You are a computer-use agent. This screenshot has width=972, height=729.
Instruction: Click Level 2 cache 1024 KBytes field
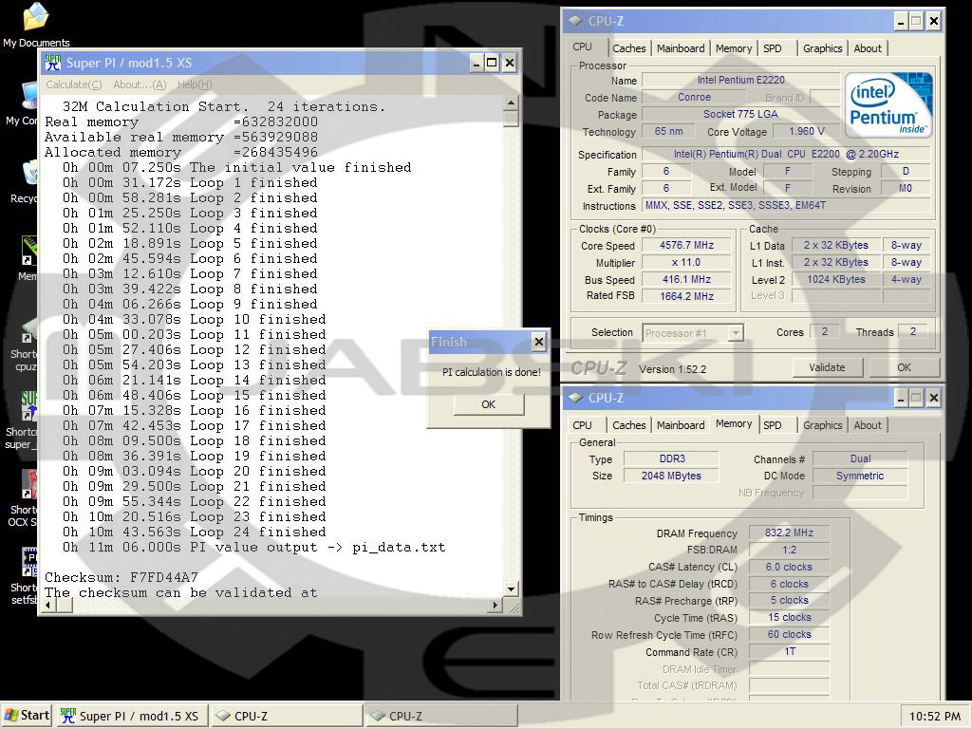835,280
